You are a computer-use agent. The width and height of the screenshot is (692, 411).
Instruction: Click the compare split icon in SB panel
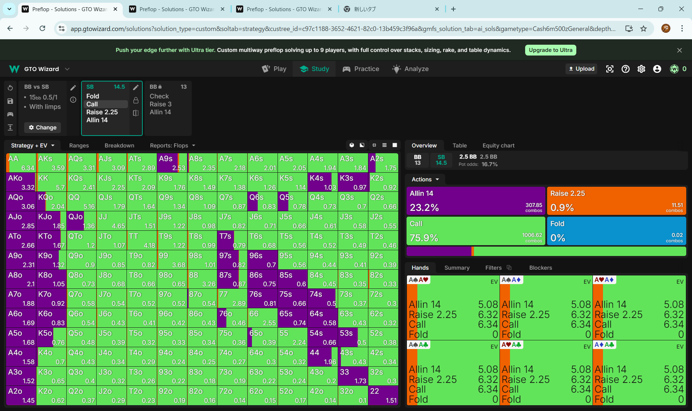point(136,113)
